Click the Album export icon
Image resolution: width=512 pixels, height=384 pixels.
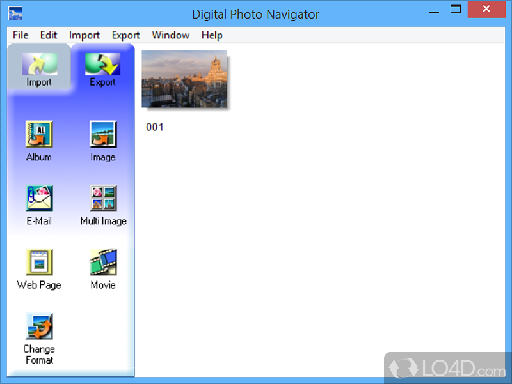click(x=39, y=135)
